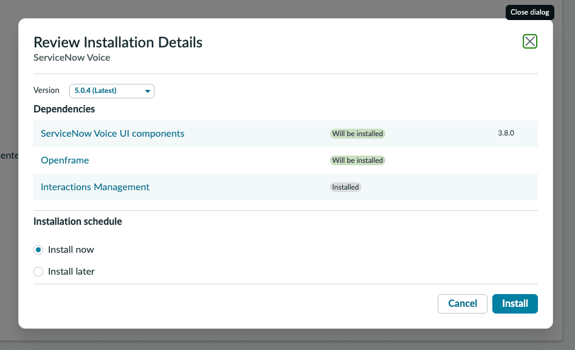Viewport: 575px width, 350px height.
Task: Click the Install button
Action: [x=515, y=304]
